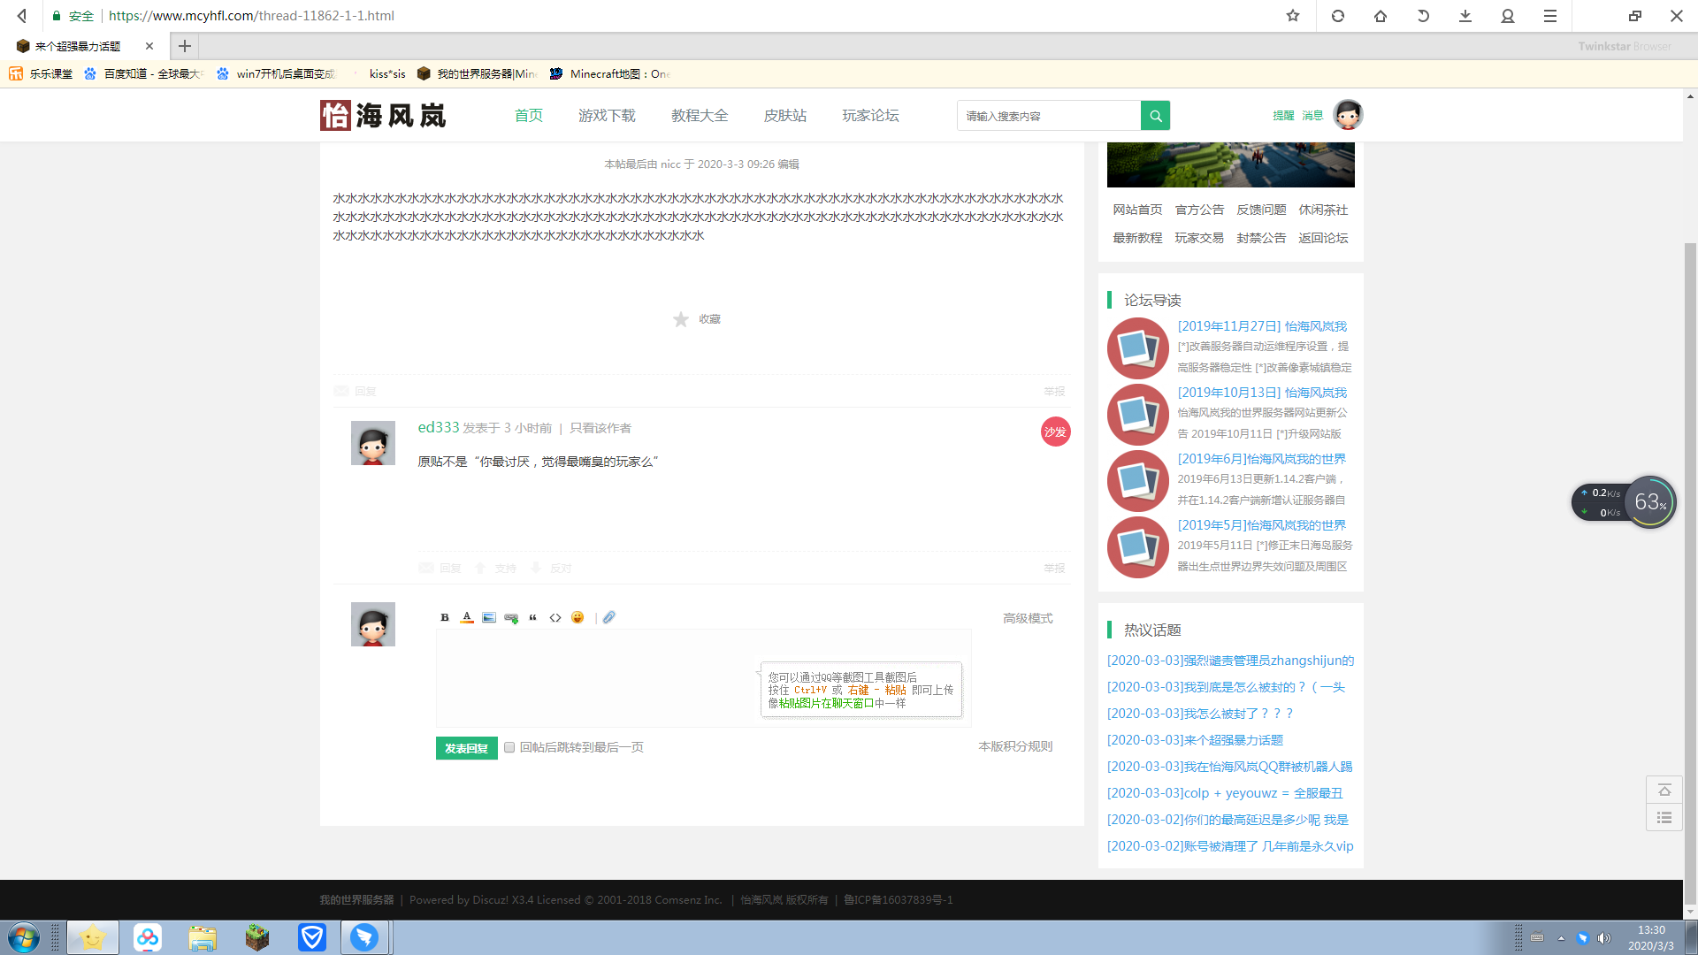
Task: Click the back-to-top button at right
Action: pos(1664,790)
